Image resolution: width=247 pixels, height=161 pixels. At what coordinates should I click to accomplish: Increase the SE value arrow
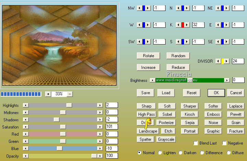(x=226, y=42)
